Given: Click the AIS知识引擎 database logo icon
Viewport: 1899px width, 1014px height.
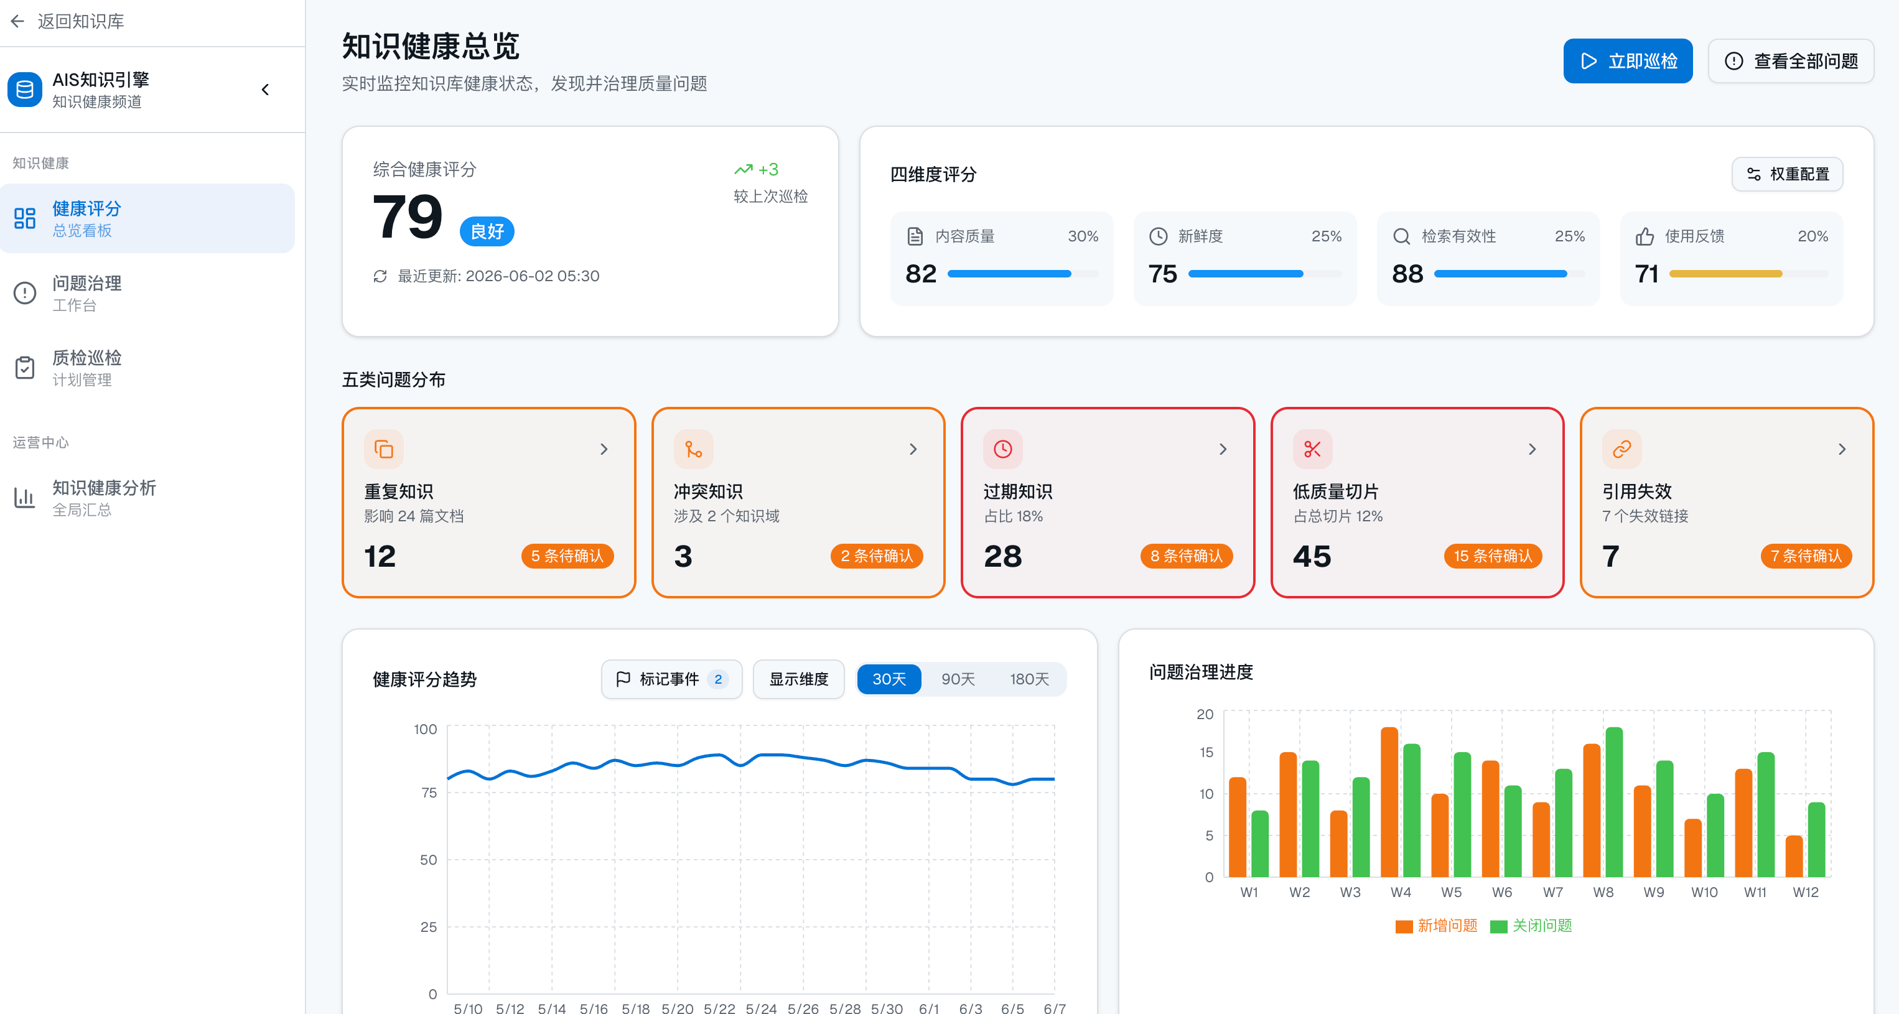Looking at the screenshot, I should click(x=24, y=90).
